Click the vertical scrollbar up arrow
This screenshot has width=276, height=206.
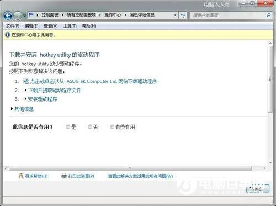[270, 43]
